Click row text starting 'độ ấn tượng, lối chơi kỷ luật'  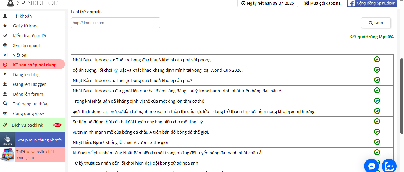tap(158, 70)
